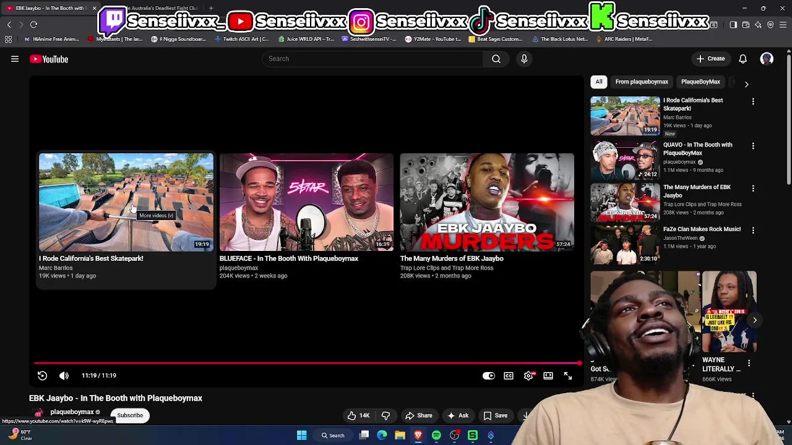Screen dimensions: 792x445
Task: Open the YouTube notifications bell
Action: (742, 59)
